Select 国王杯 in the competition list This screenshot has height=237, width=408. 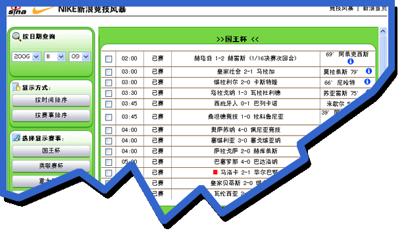point(51,151)
